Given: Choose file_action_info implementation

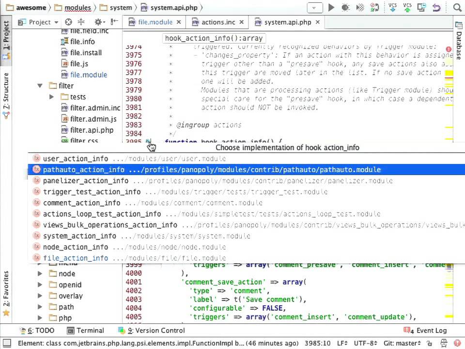Looking at the screenshot, I should click(x=246, y=258).
